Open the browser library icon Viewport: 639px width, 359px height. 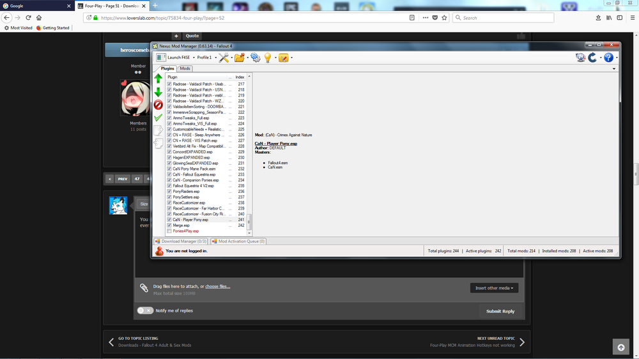pyautogui.click(x=609, y=17)
